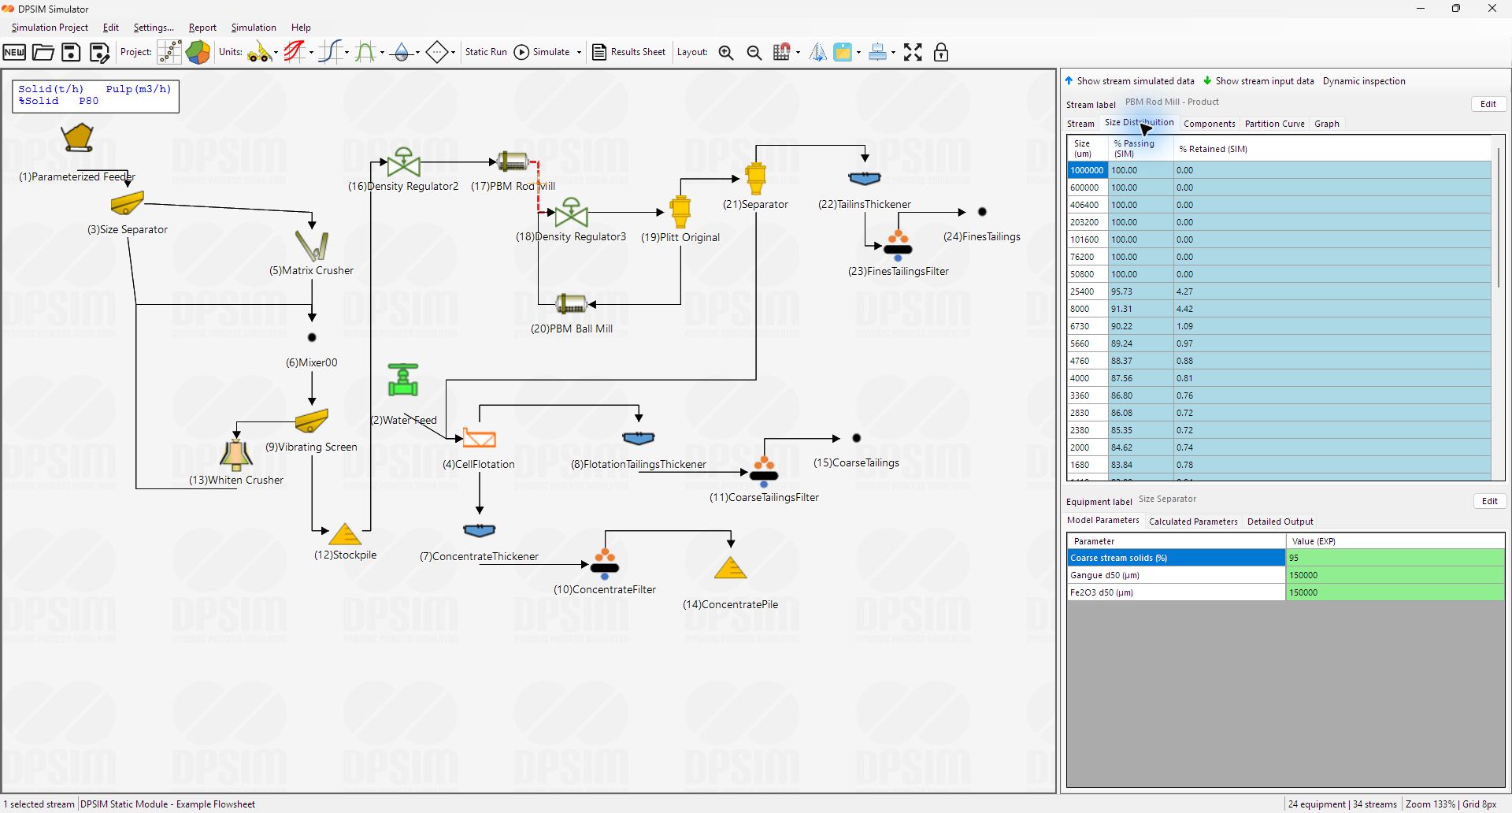The width and height of the screenshot is (1512, 813).
Task: Click the red curves unit icon
Action: tap(295, 53)
